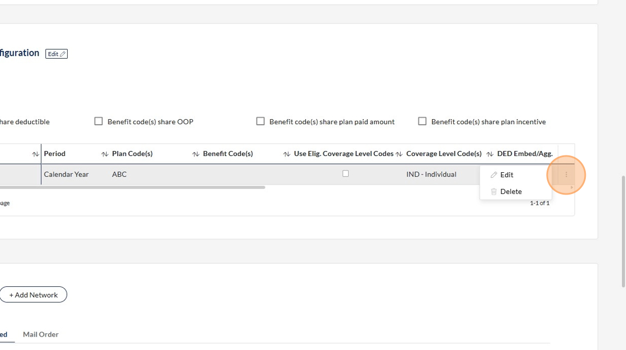Switch to the Mail Order tab

41,334
